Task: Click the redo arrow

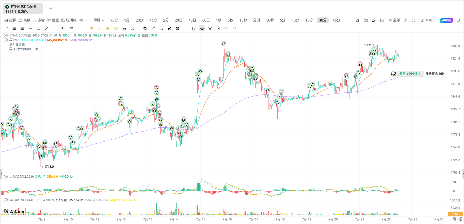Action: click(x=235, y=28)
